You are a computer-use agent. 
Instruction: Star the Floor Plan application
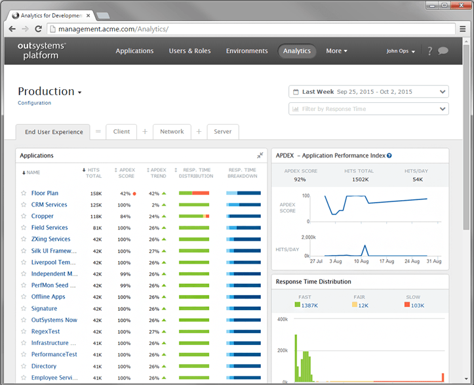click(24, 193)
